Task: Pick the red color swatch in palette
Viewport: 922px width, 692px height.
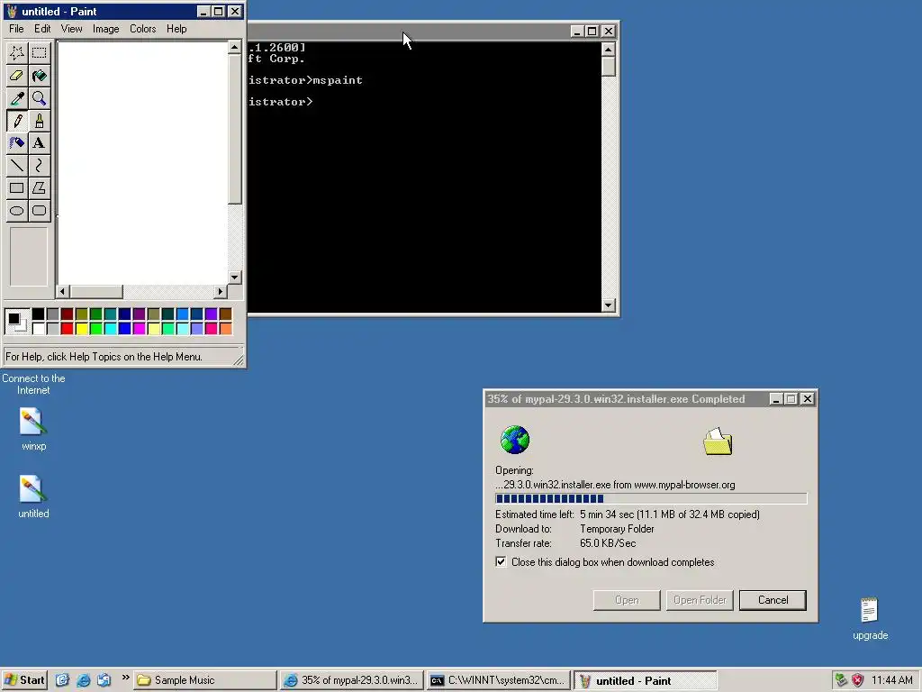Action: tap(67, 328)
